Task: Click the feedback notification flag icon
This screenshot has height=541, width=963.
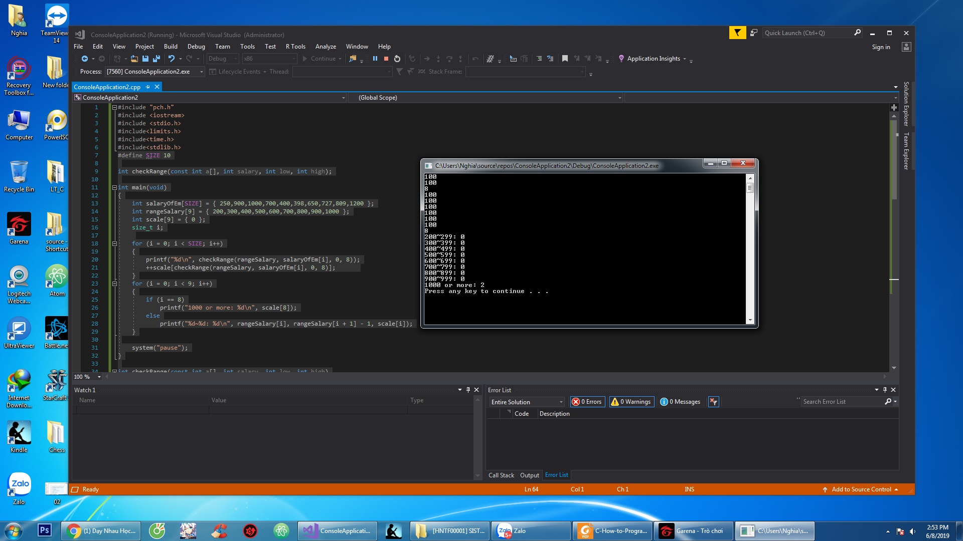Action: click(737, 33)
